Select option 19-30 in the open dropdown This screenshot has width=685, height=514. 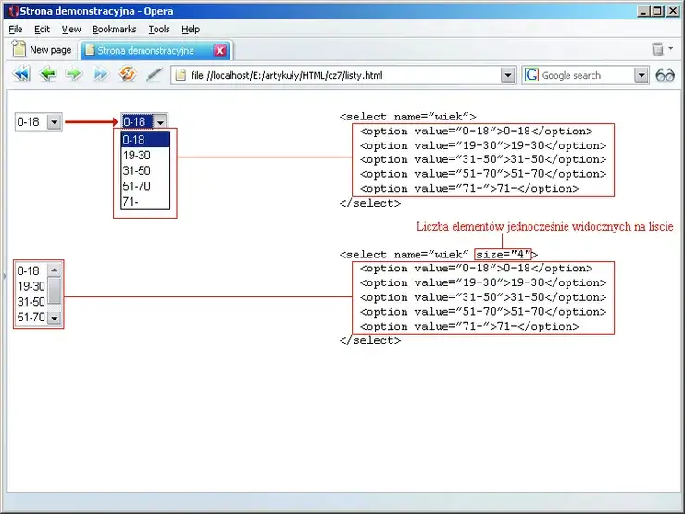coord(145,156)
